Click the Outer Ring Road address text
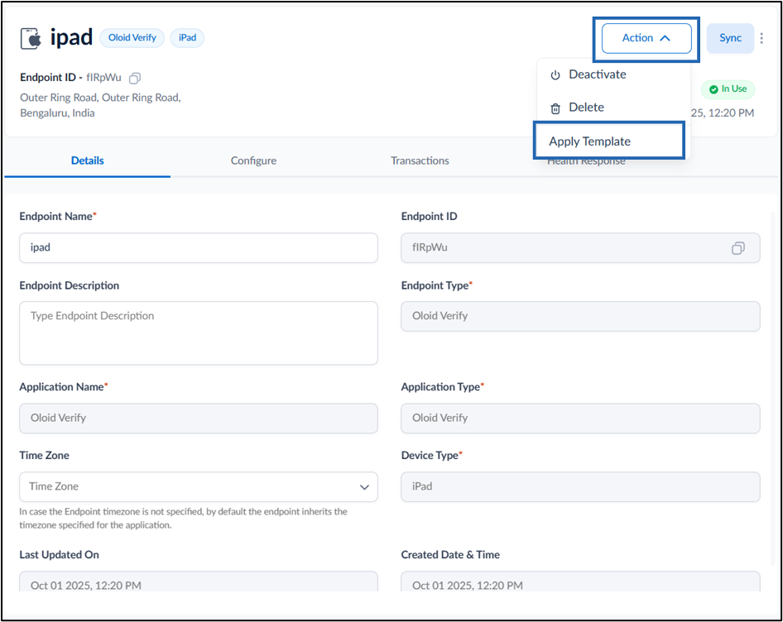The image size is (783, 622). tap(100, 105)
